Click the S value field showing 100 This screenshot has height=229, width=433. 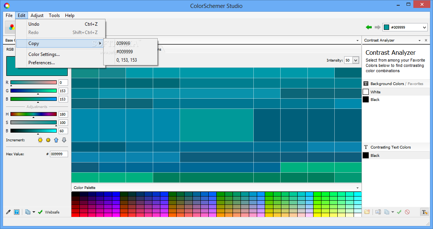(x=63, y=122)
